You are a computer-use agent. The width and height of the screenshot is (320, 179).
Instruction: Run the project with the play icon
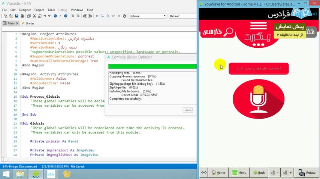tap(97, 16)
